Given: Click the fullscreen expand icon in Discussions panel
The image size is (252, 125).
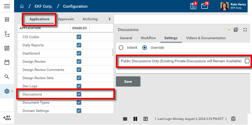Looking at the screenshot, I should point(245,30).
